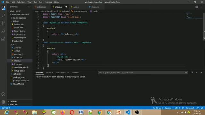
Task: Close the bottom panel
Action: (201, 73)
